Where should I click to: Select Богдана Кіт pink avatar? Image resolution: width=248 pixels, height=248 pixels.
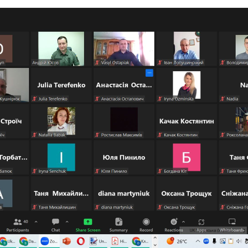[186, 157]
